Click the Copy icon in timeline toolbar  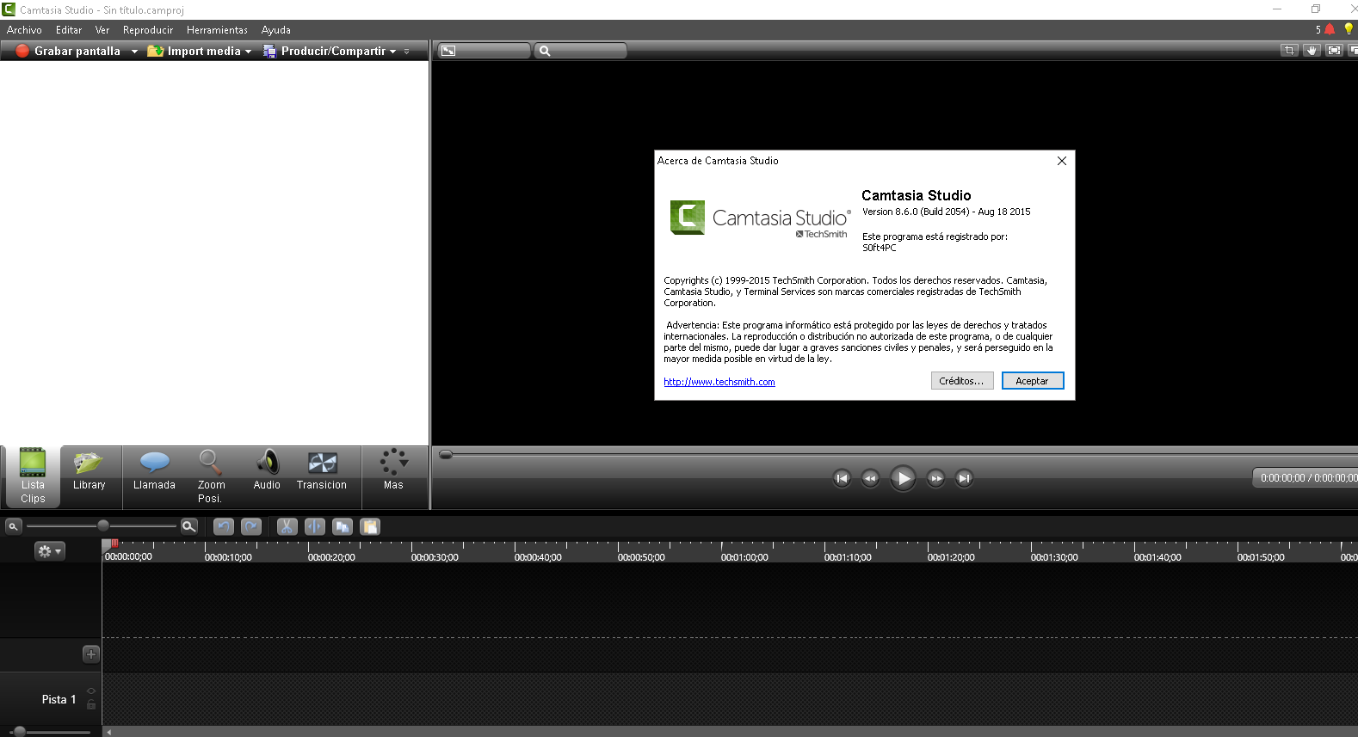(343, 526)
